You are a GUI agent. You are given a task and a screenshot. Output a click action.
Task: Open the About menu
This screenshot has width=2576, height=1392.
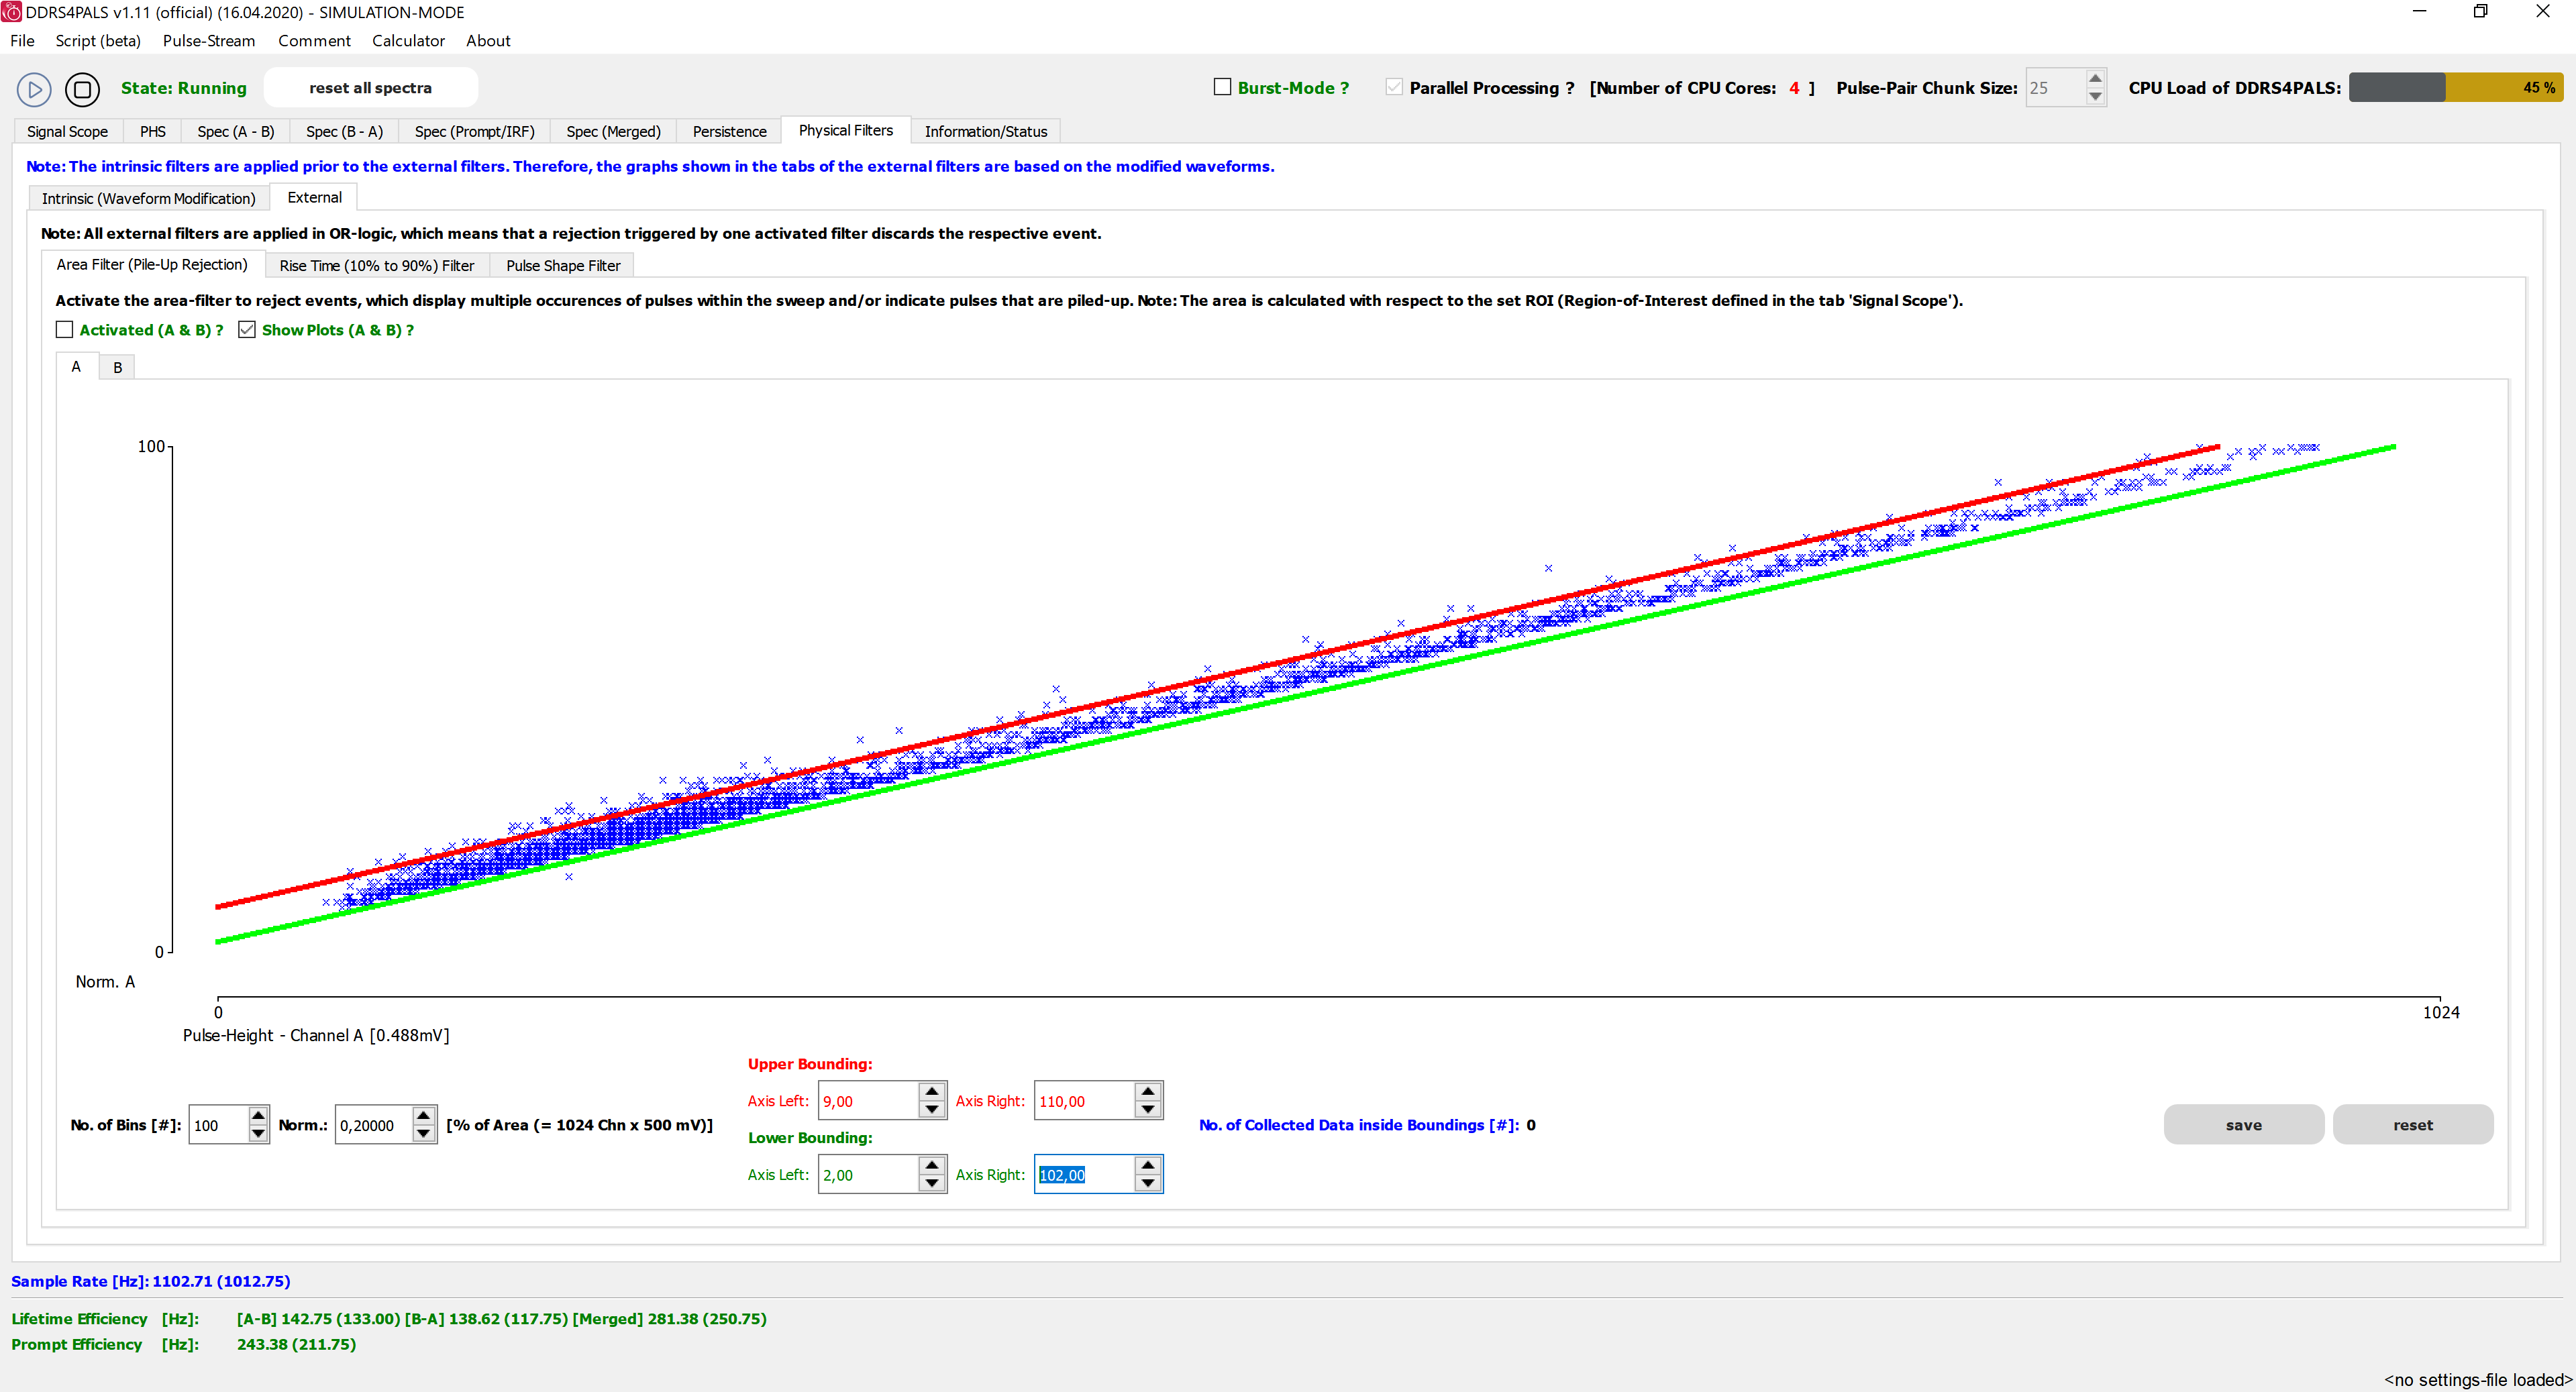pyautogui.click(x=488, y=41)
